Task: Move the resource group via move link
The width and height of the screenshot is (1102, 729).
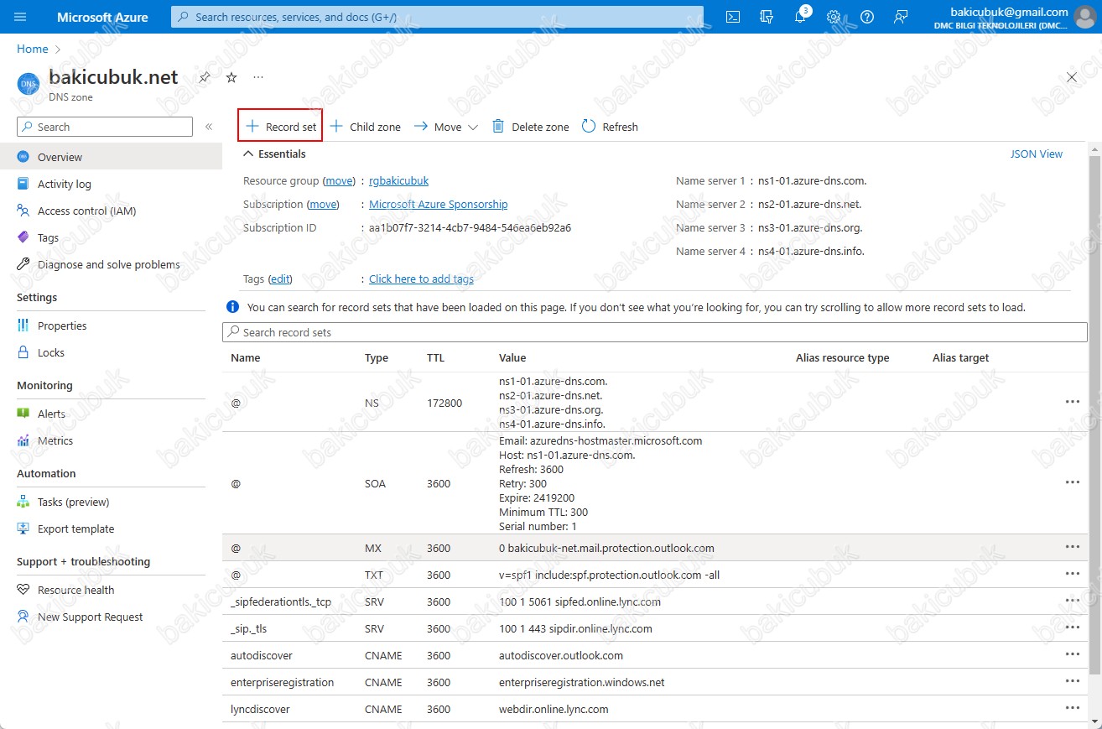Action: click(x=340, y=180)
